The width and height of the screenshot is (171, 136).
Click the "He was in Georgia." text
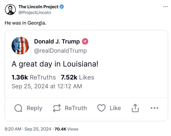point(26,23)
